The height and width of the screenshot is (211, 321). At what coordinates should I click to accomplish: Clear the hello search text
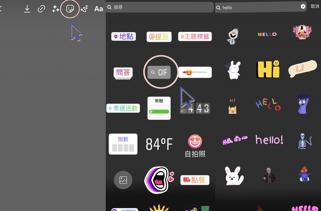tap(303, 7)
